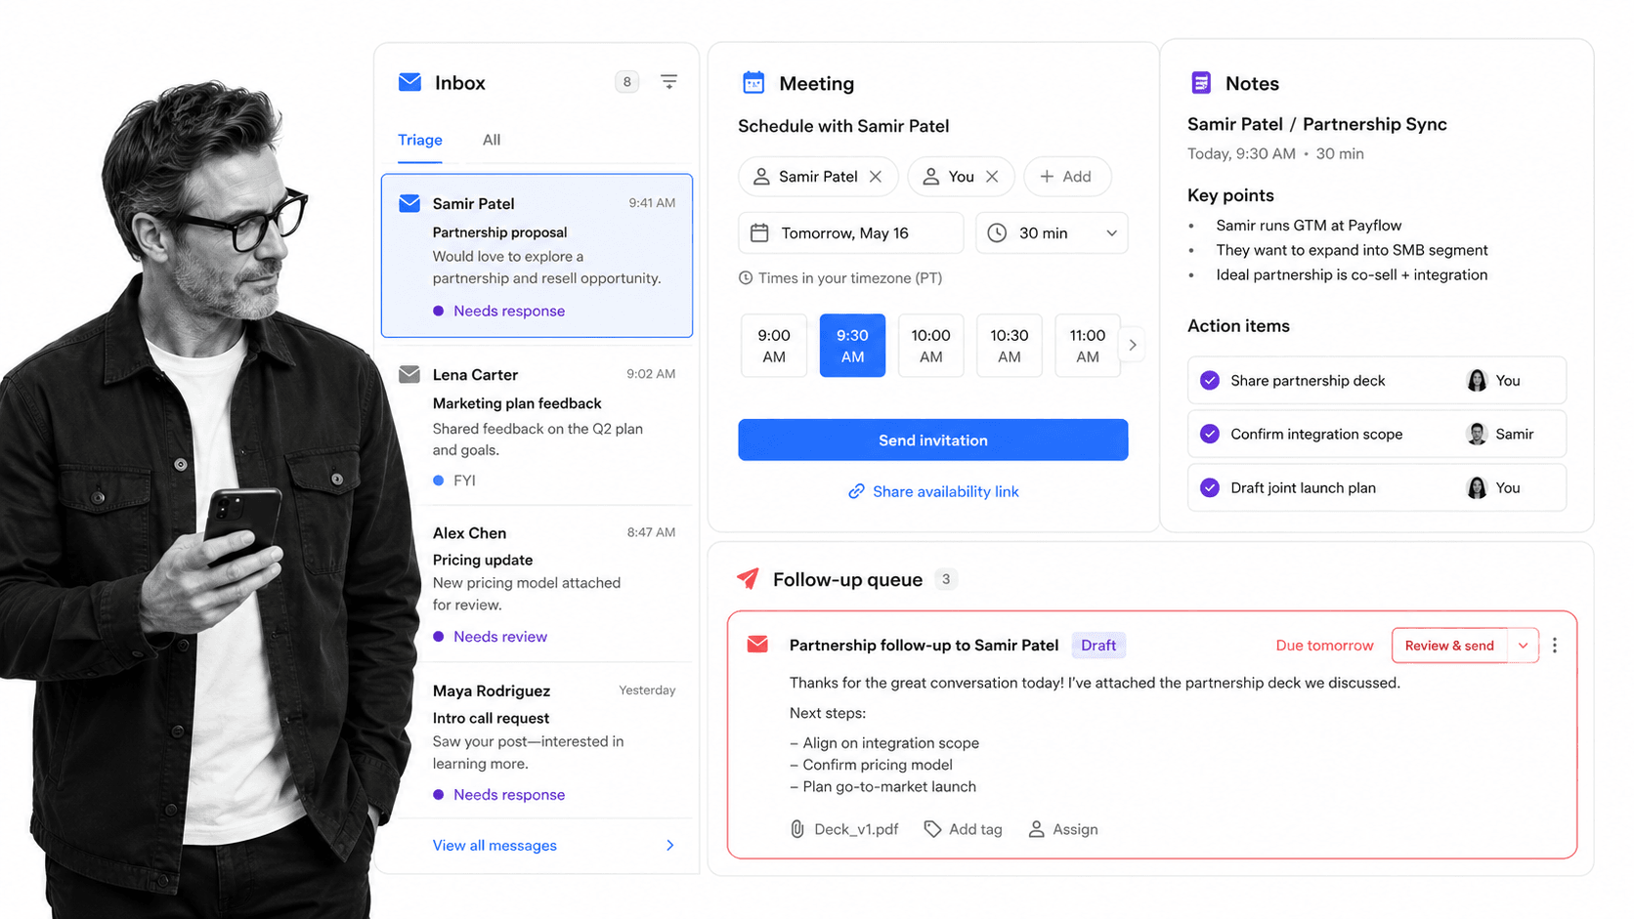Remove You from attendees
Screen dimensions: 1634x919
(x=992, y=177)
